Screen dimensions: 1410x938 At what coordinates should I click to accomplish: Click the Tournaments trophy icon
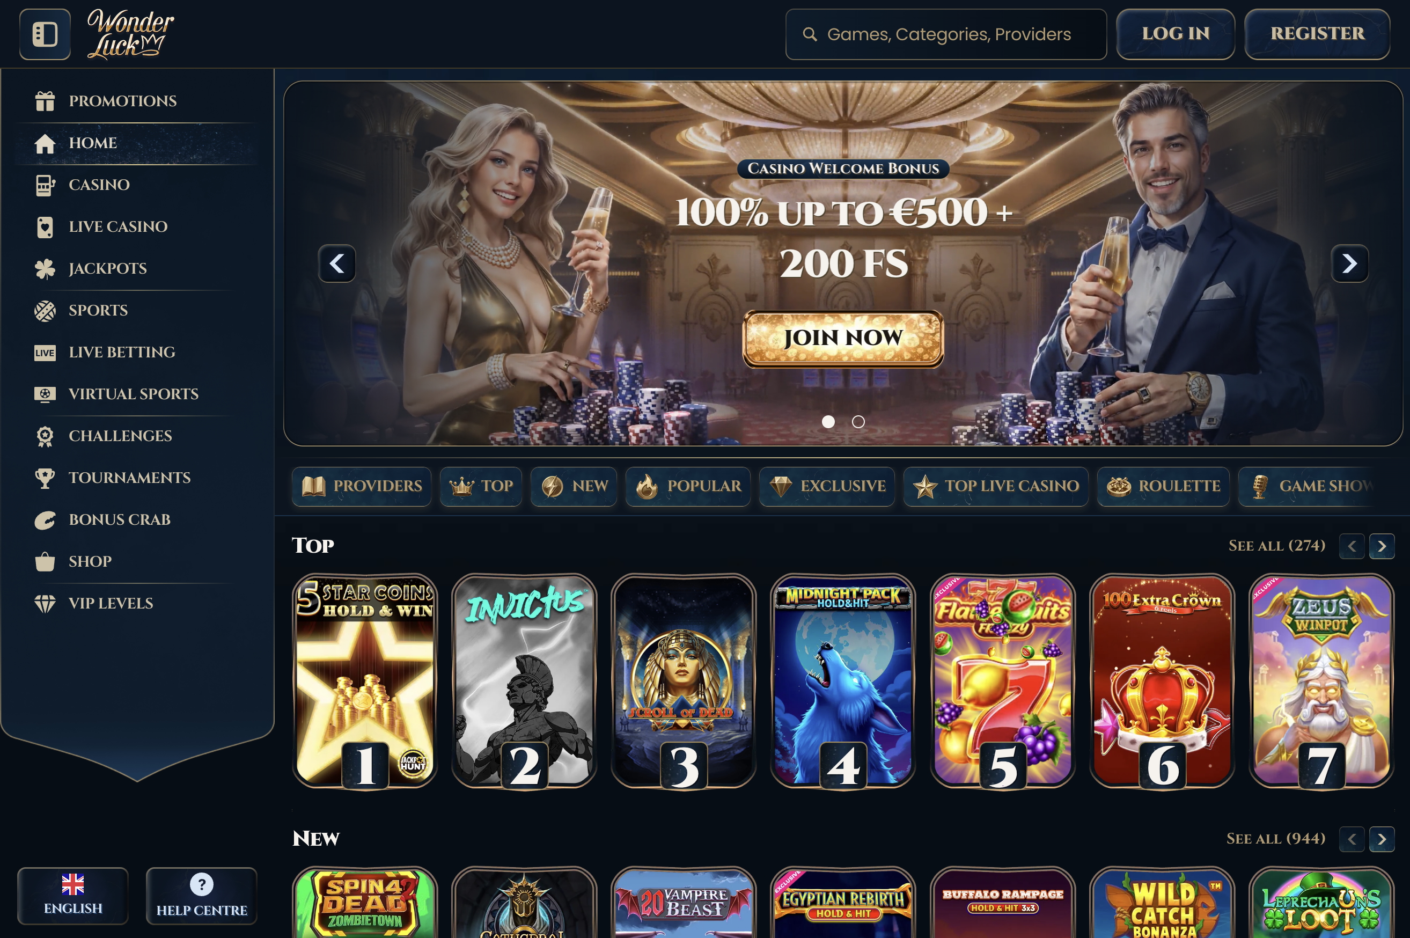pyautogui.click(x=45, y=478)
